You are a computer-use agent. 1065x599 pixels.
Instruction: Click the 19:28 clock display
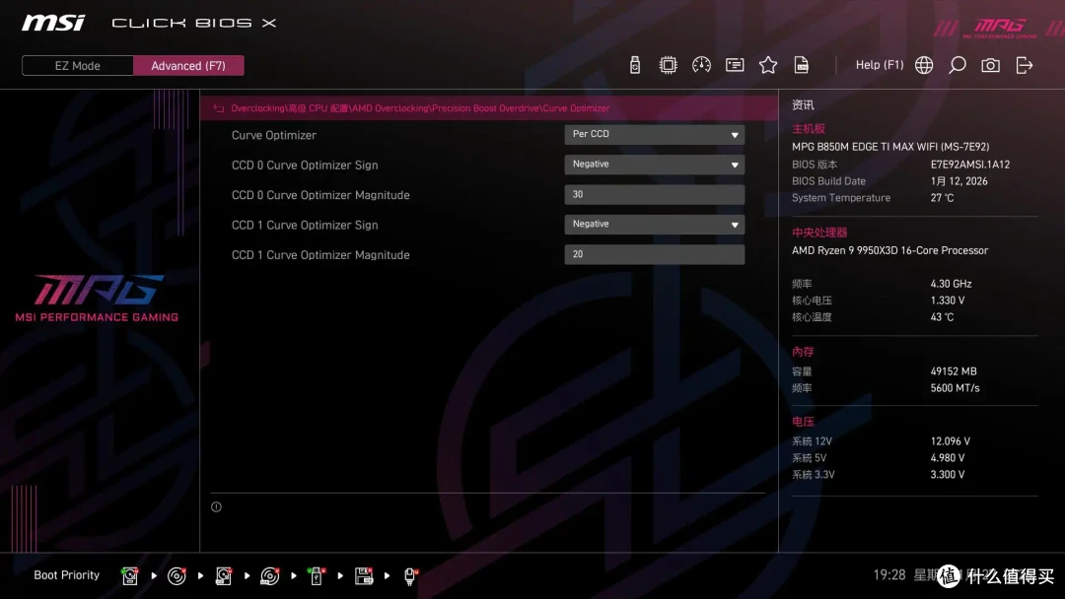(889, 575)
